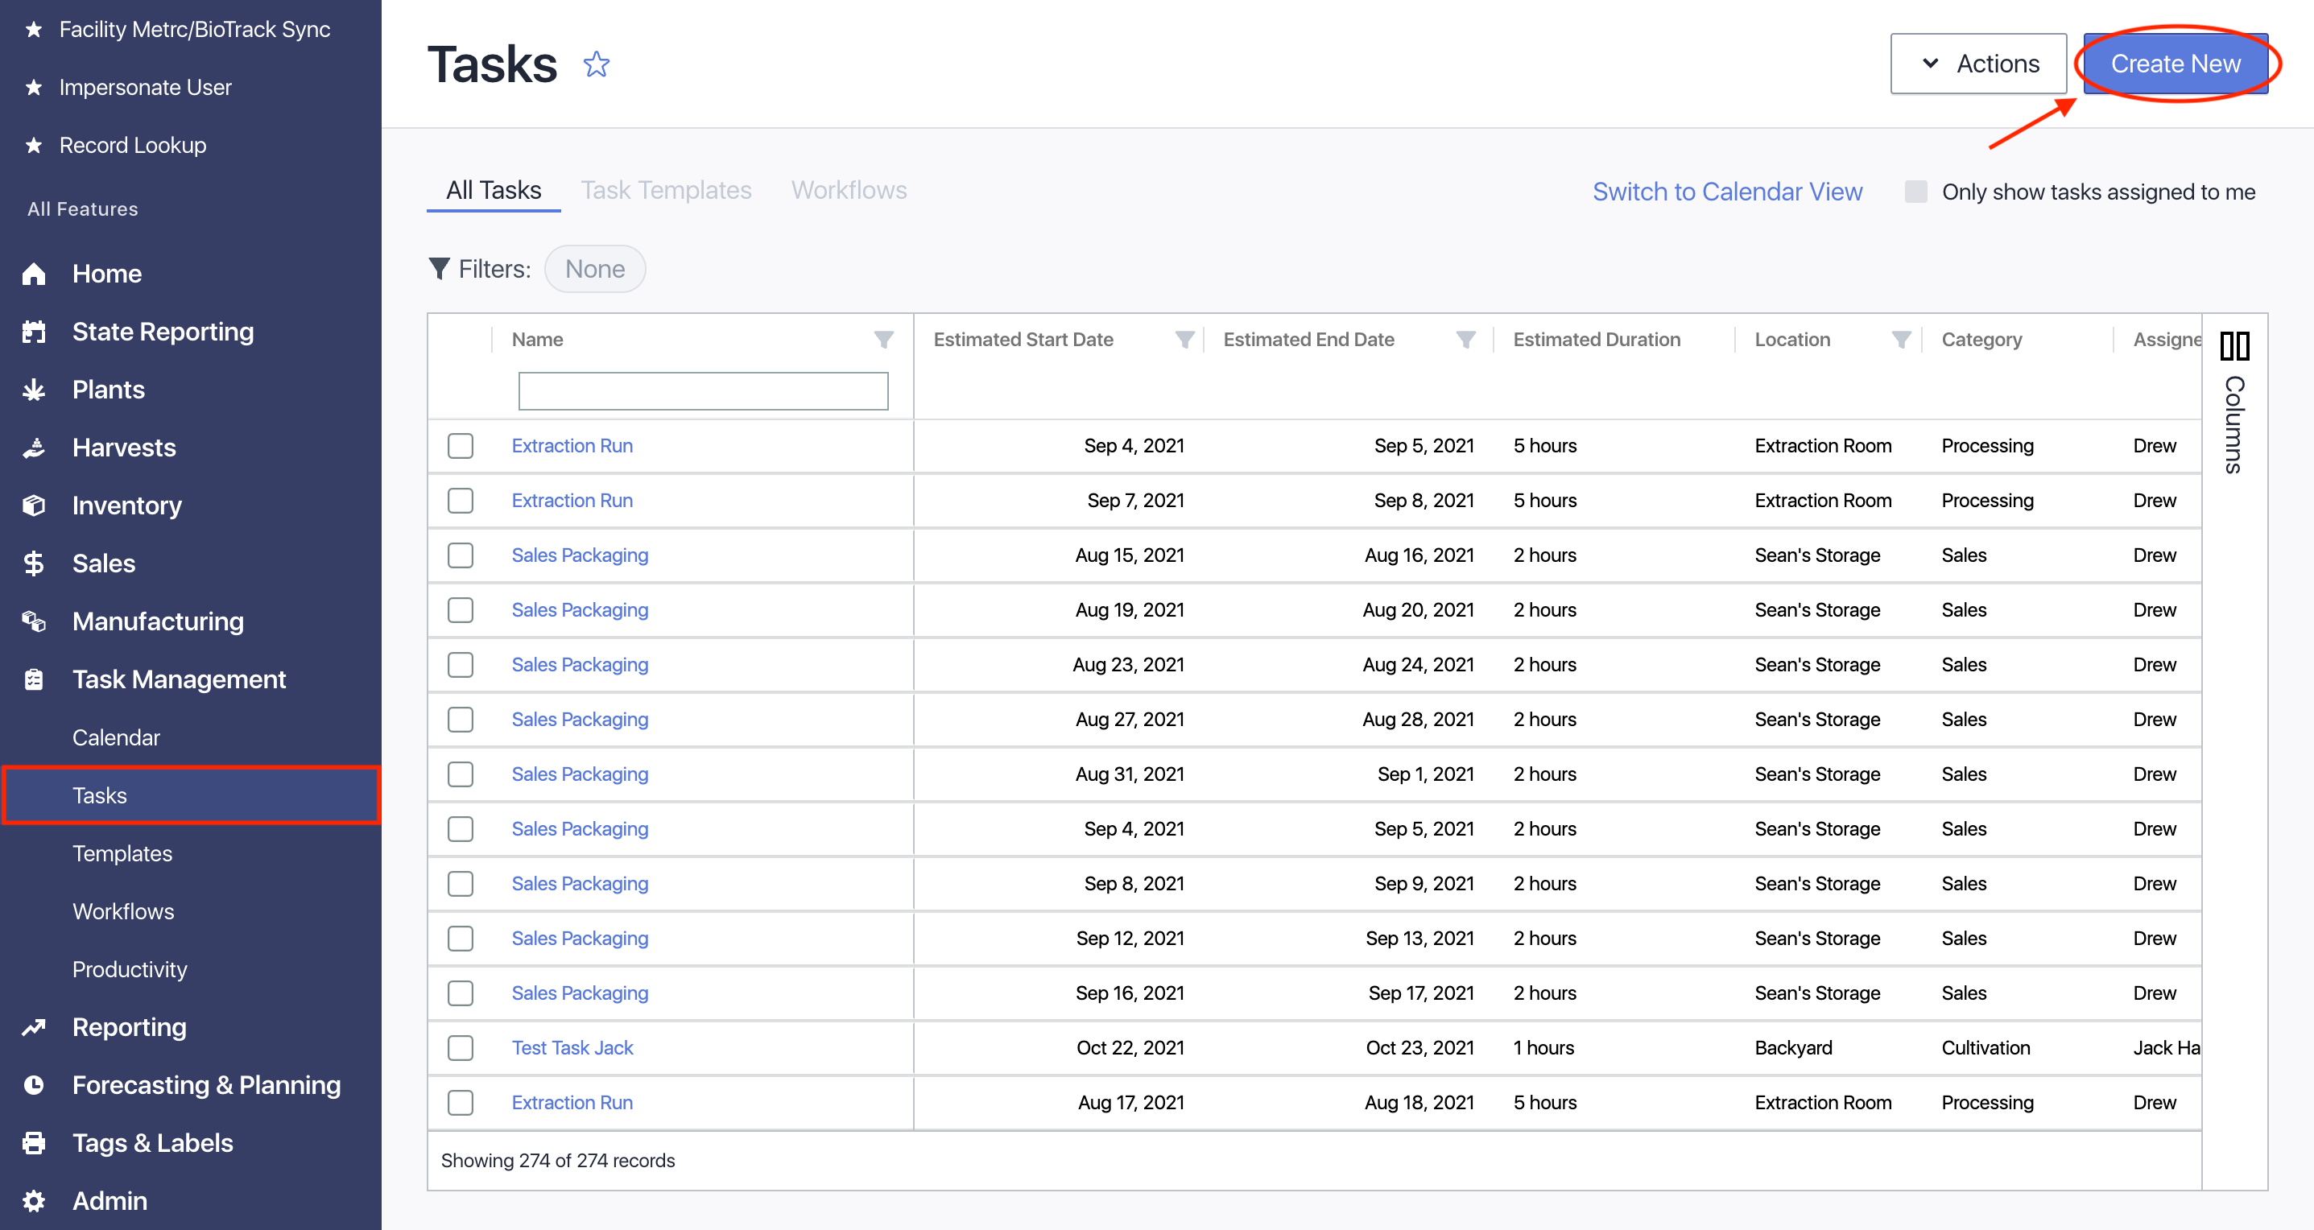The image size is (2314, 1230).
Task: Switch to the Workflows tab
Action: point(848,190)
